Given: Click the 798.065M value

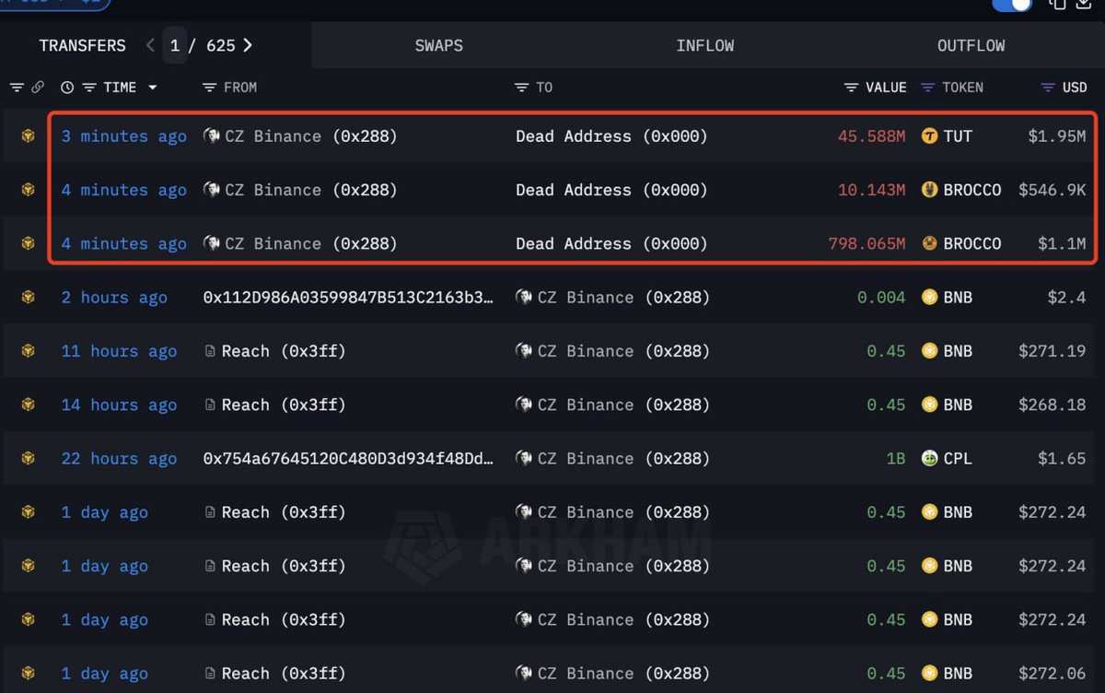Looking at the screenshot, I should (x=867, y=243).
